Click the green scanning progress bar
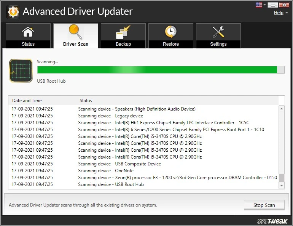The height and width of the screenshot is (226, 293). point(157,70)
